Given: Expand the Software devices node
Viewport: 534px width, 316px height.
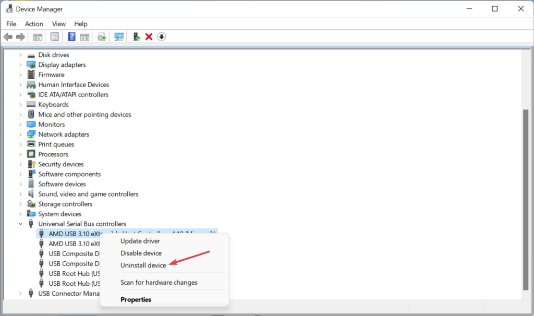Looking at the screenshot, I should [20, 184].
